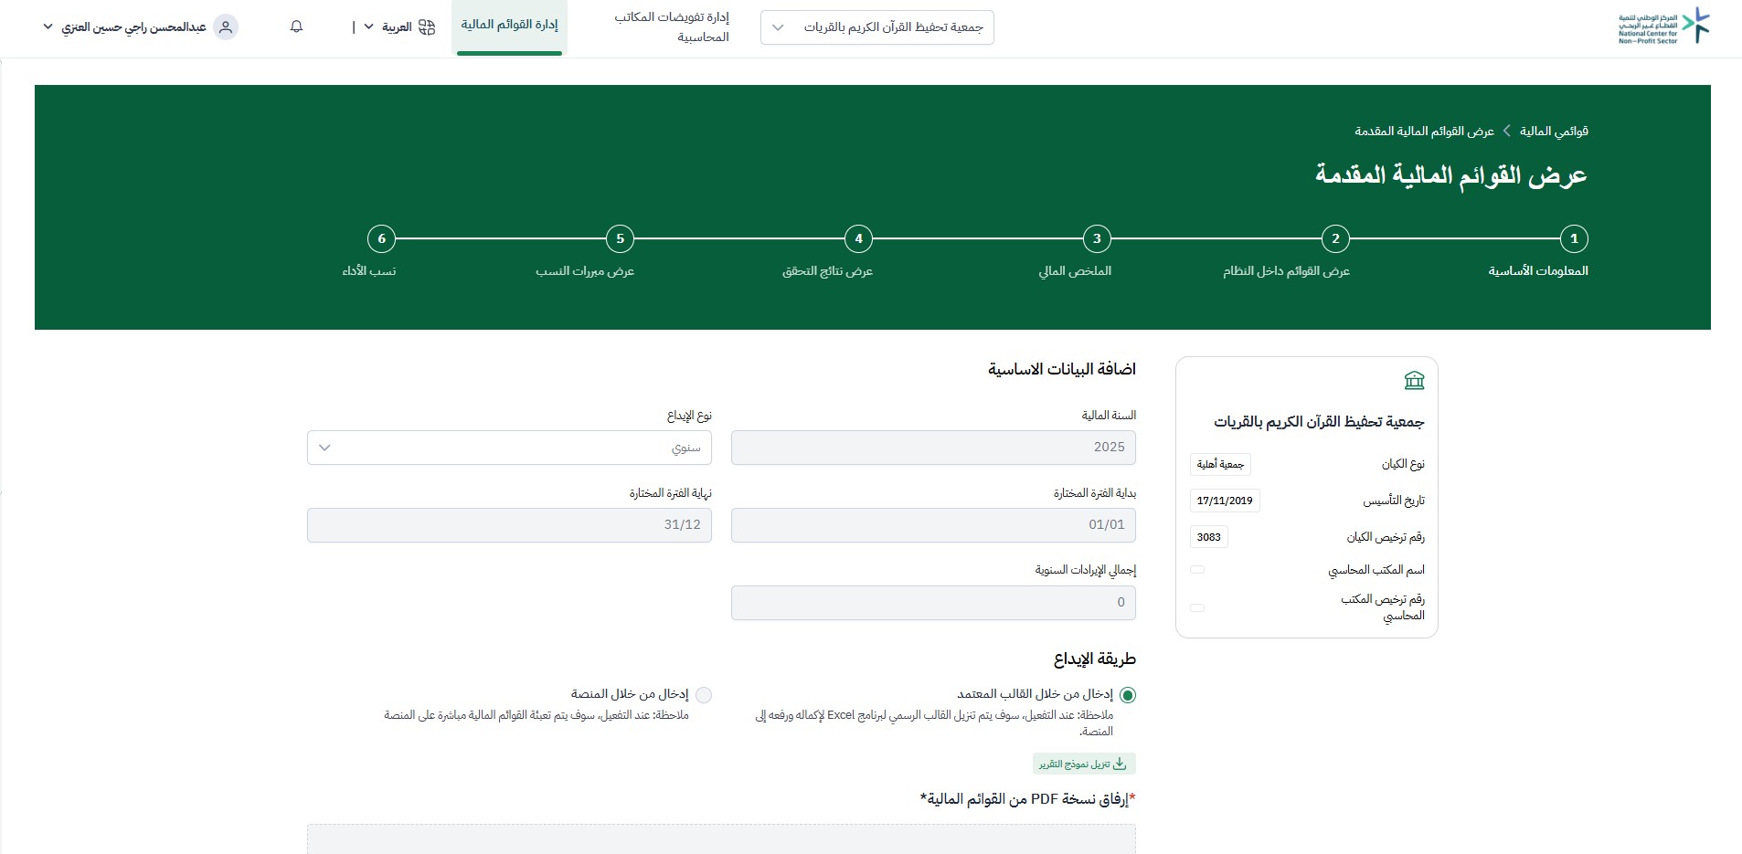Image resolution: width=1742 pixels, height=854 pixels.
Task: Click the bank building icon in entity card
Action: pyautogui.click(x=1414, y=380)
